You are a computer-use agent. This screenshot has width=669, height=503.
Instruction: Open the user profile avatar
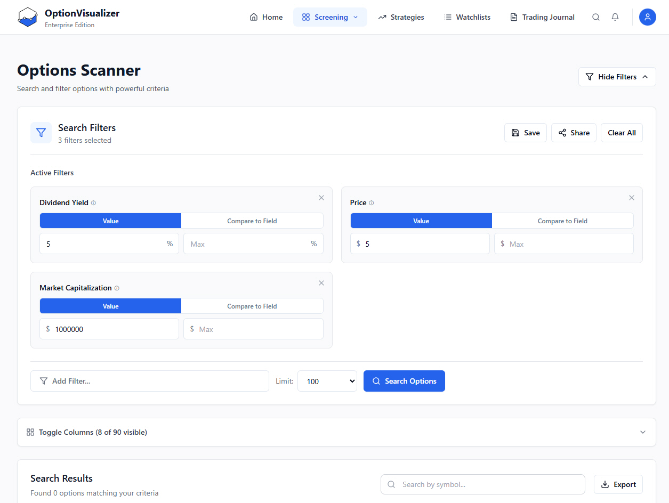(648, 17)
